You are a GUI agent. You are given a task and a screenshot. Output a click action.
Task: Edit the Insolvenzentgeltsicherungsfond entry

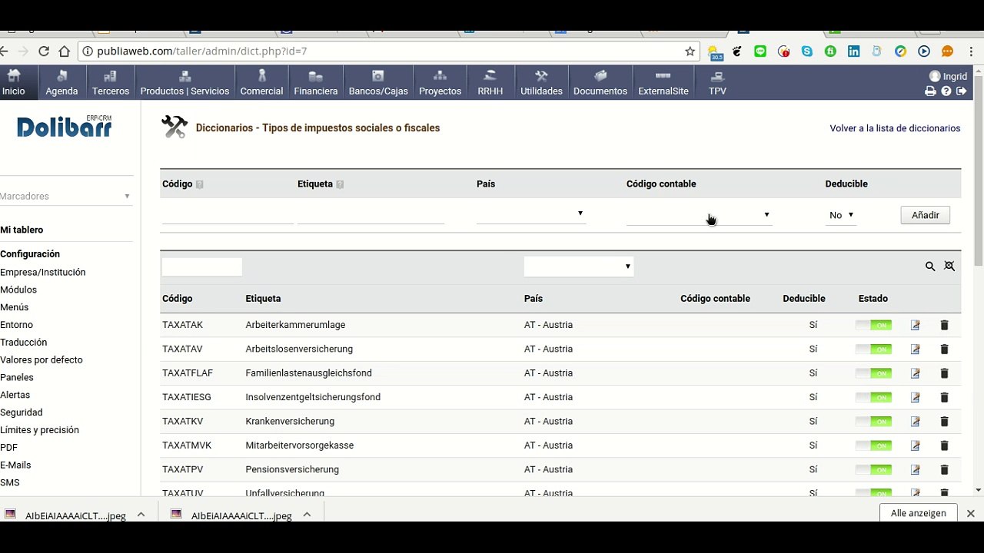tap(915, 397)
